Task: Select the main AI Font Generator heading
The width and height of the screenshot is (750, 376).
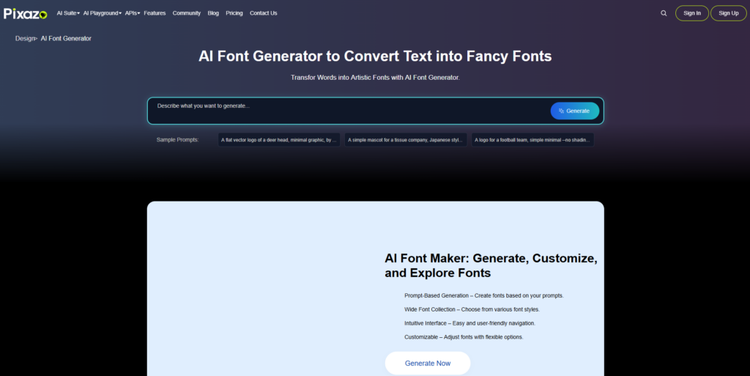Action: (x=375, y=56)
